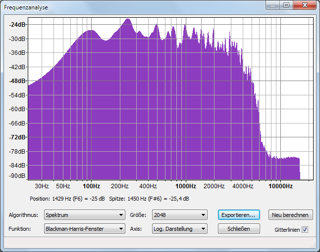Maximize the Frequenzanalyse window
Viewport: 320px width, 252px height.
point(286,5)
